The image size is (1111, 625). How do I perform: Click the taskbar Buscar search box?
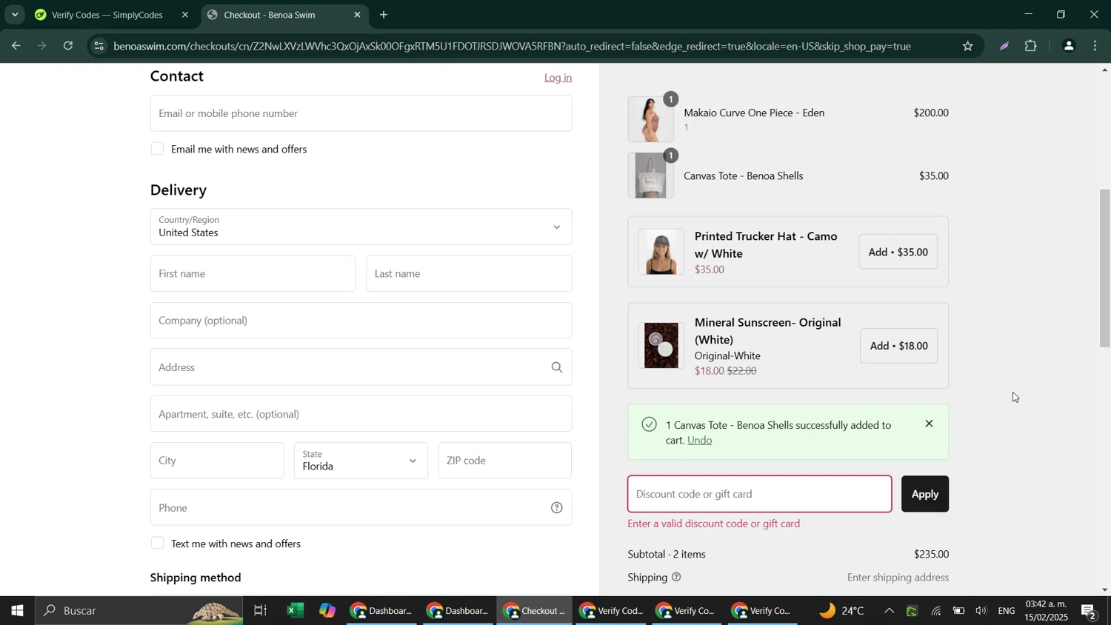coord(141,611)
